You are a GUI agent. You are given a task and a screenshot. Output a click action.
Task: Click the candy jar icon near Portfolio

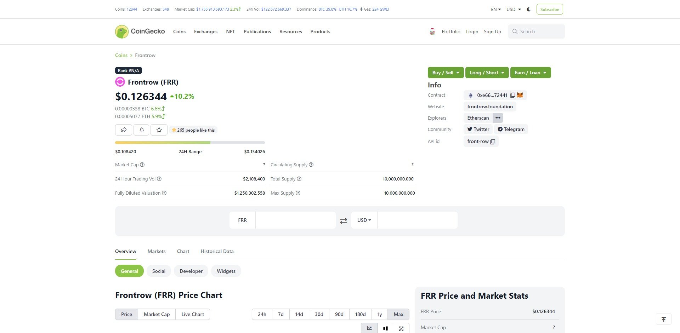[432, 31]
